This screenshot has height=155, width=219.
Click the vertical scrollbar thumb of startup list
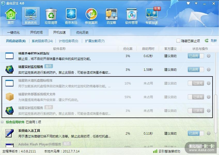click(x=216, y=114)
